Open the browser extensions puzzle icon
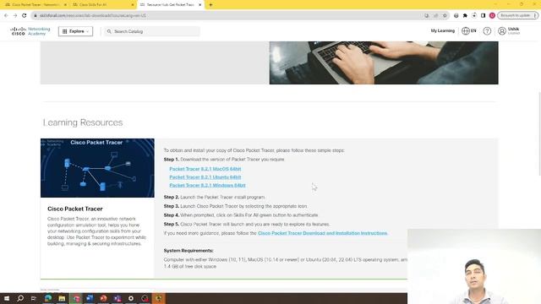The height and width of the screenshot is (304, 541). [465, 15]
